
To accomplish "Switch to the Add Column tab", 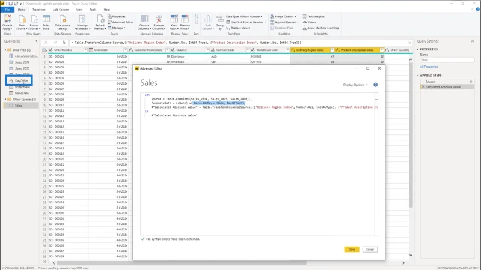I will pyautogui.click(x=61, y=10).
